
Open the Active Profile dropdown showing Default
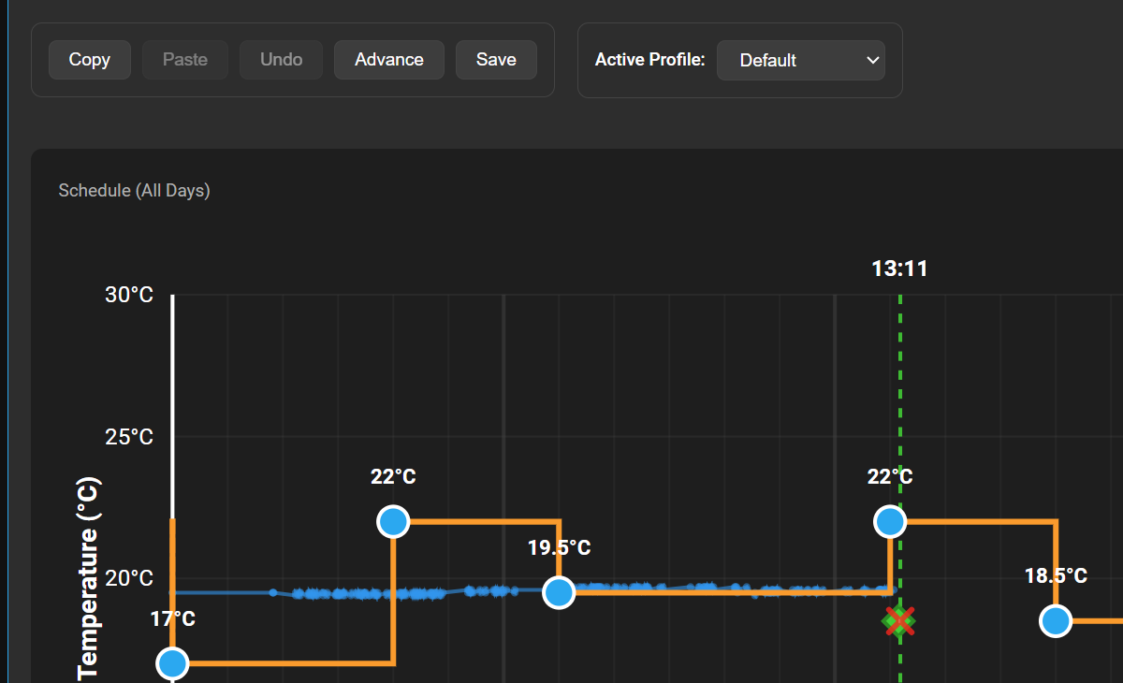[x=801, y=60]
